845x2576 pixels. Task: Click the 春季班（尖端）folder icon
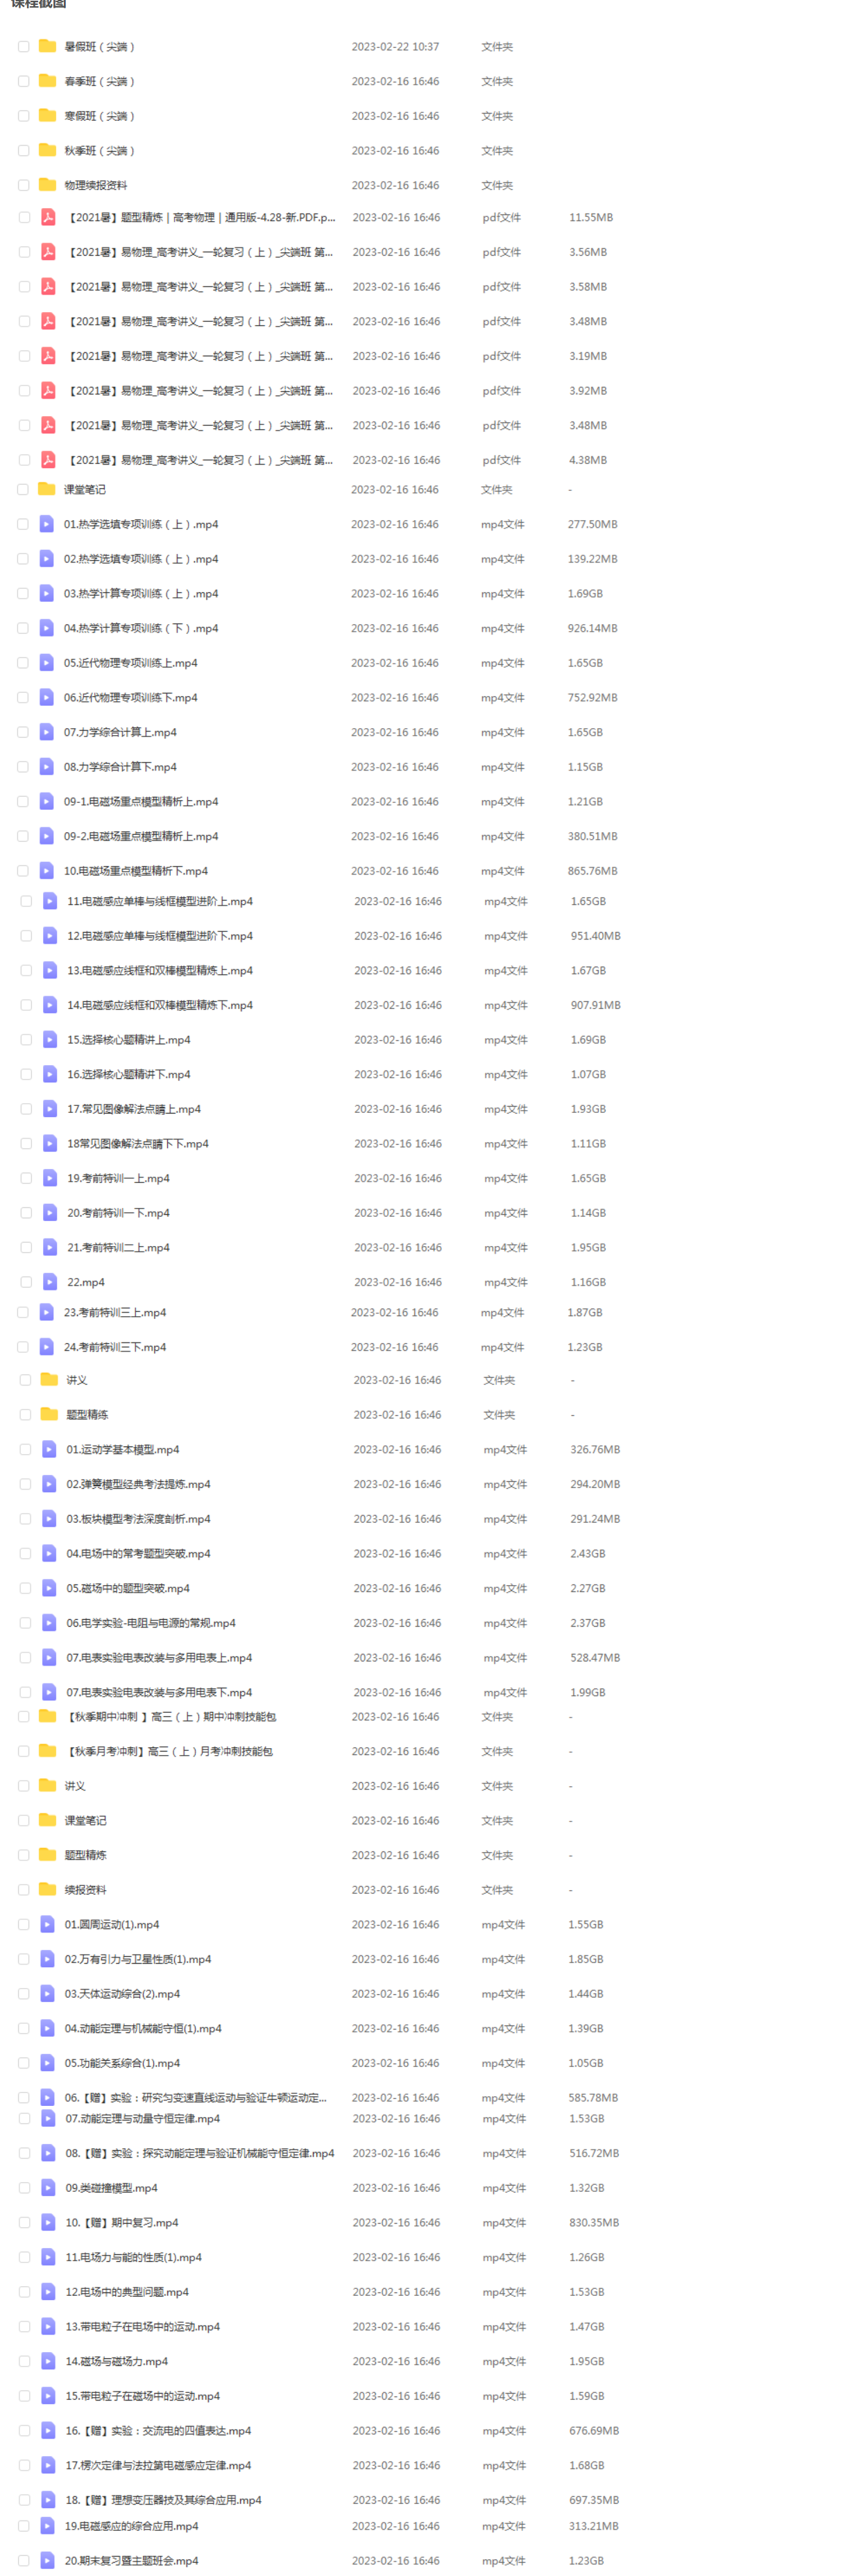pos(47,81)
